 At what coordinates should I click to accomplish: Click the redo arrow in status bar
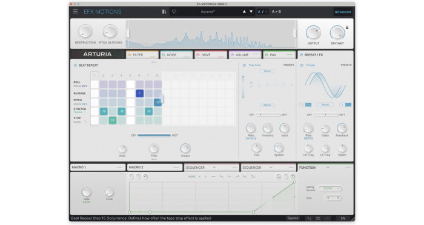(x=326, y=218)
